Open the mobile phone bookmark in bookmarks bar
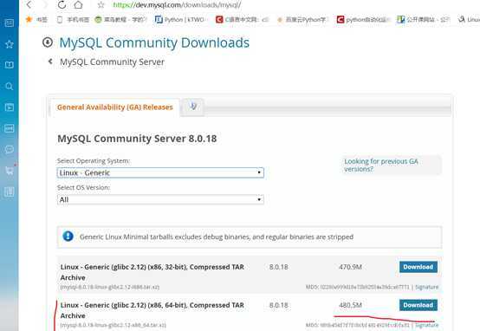 click(73, 20)
